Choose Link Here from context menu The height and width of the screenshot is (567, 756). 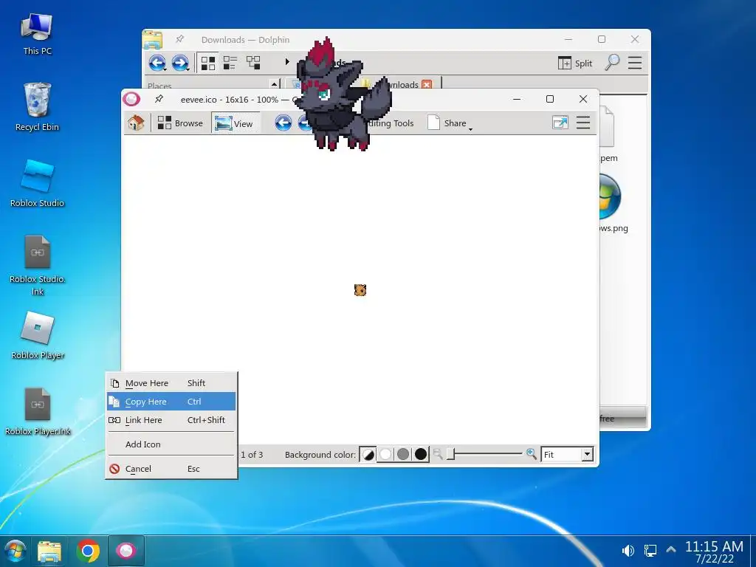[171, 420]
